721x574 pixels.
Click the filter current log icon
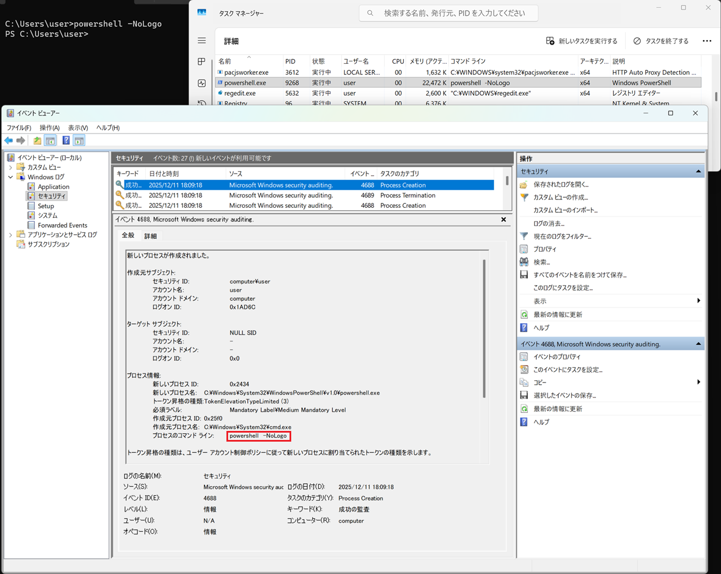pos(524,237)
